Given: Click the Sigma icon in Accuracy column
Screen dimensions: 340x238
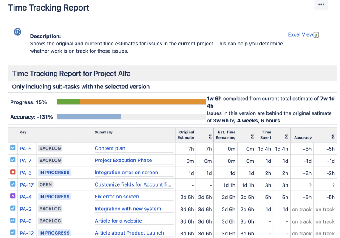Looking at the screenshot, I should tap(333, 136).
